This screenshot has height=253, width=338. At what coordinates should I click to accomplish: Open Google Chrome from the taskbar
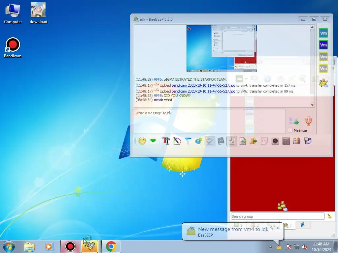[111, 246]
